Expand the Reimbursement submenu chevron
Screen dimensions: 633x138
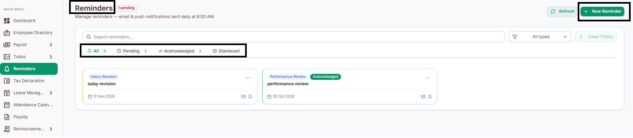51,129
